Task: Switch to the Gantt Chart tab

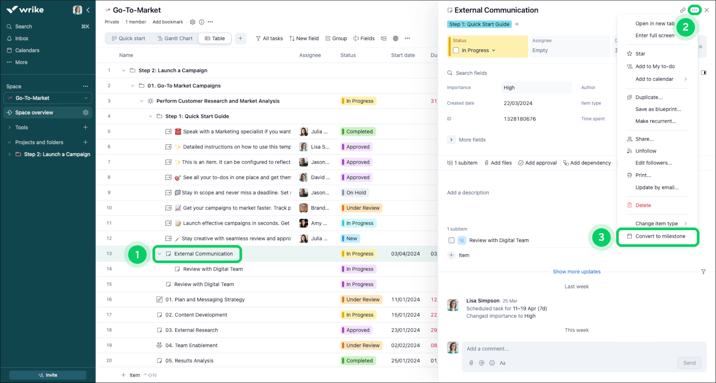Action: pos(175,39)
